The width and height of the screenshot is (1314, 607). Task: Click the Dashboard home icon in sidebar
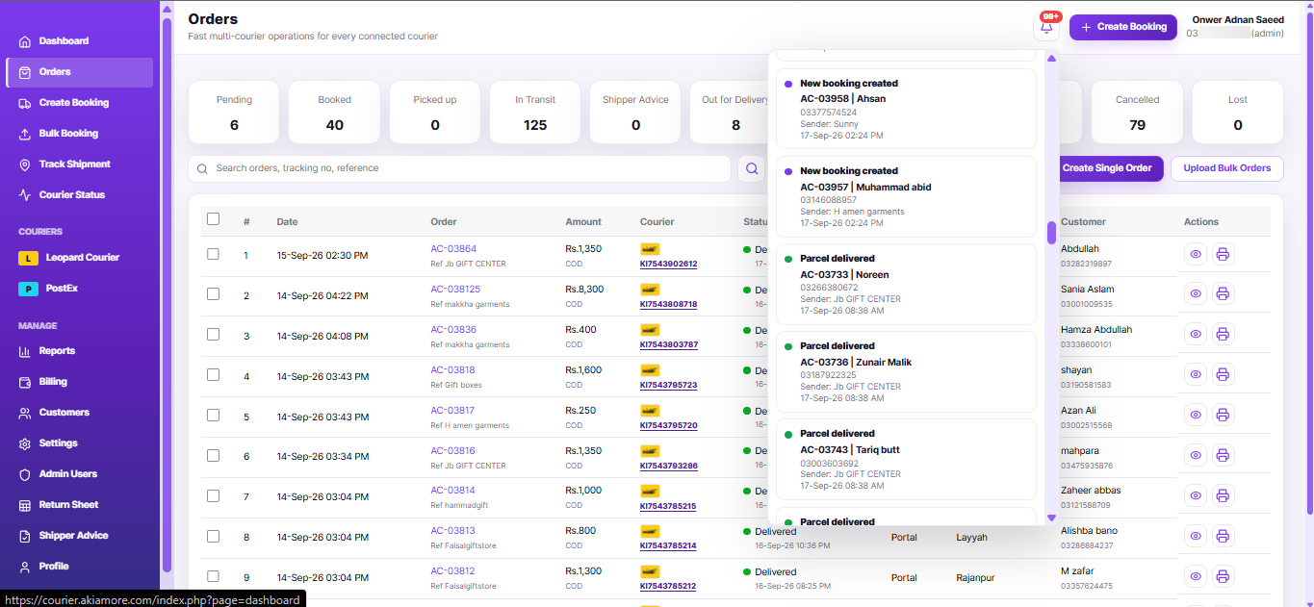click(x=25, y=41)
